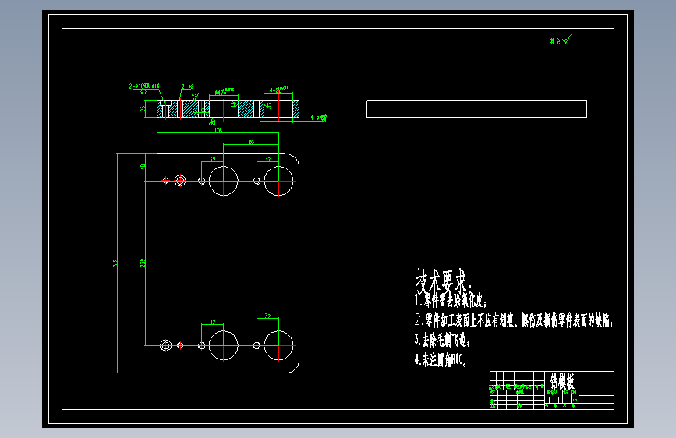Click the concentric counterbore circle in lower hole row
676x438 pixels.
[165, 345]
